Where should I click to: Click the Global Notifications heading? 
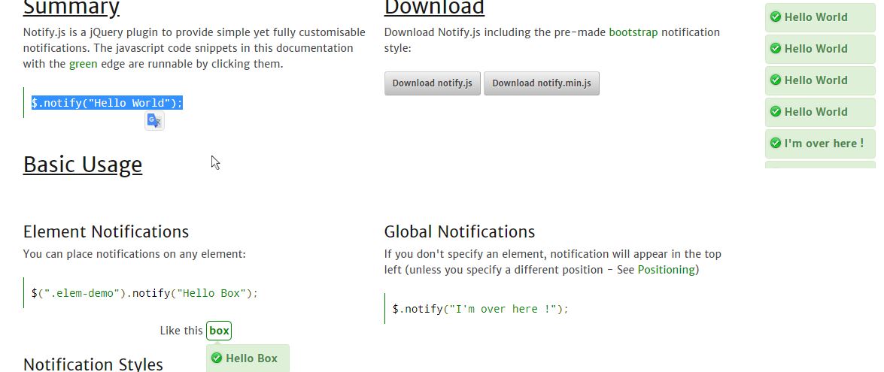point(460,231)
